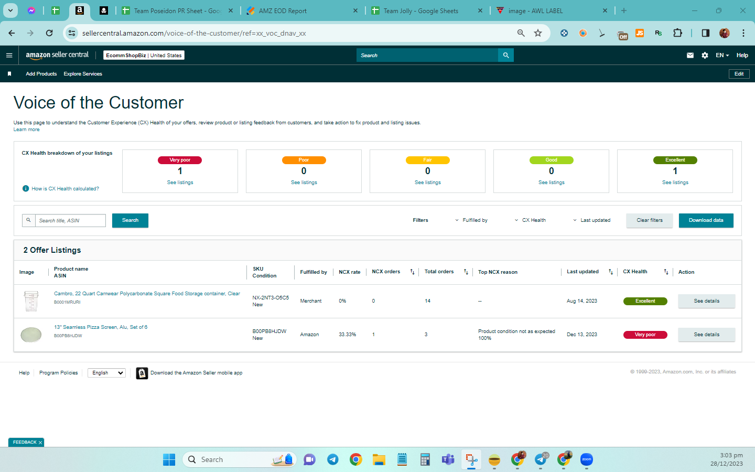This screenshot has height=472, width=755.
Task: Sort by CX Health column arrows
Action: (666, 272)
